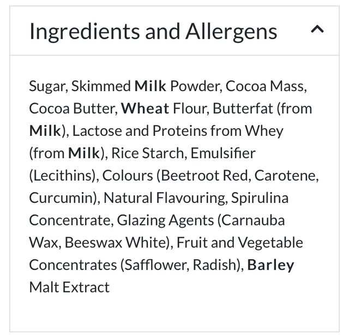The height and width of the screenshot is (335, 349).
Task: Click the bold Barley allergen word
Action: click(x=270, y=265)
